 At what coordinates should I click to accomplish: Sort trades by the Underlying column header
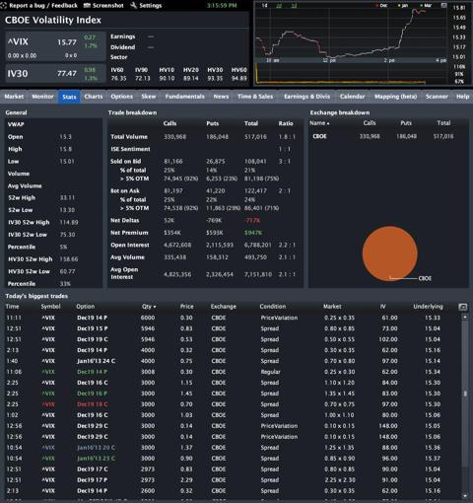[x=428, y=307]
